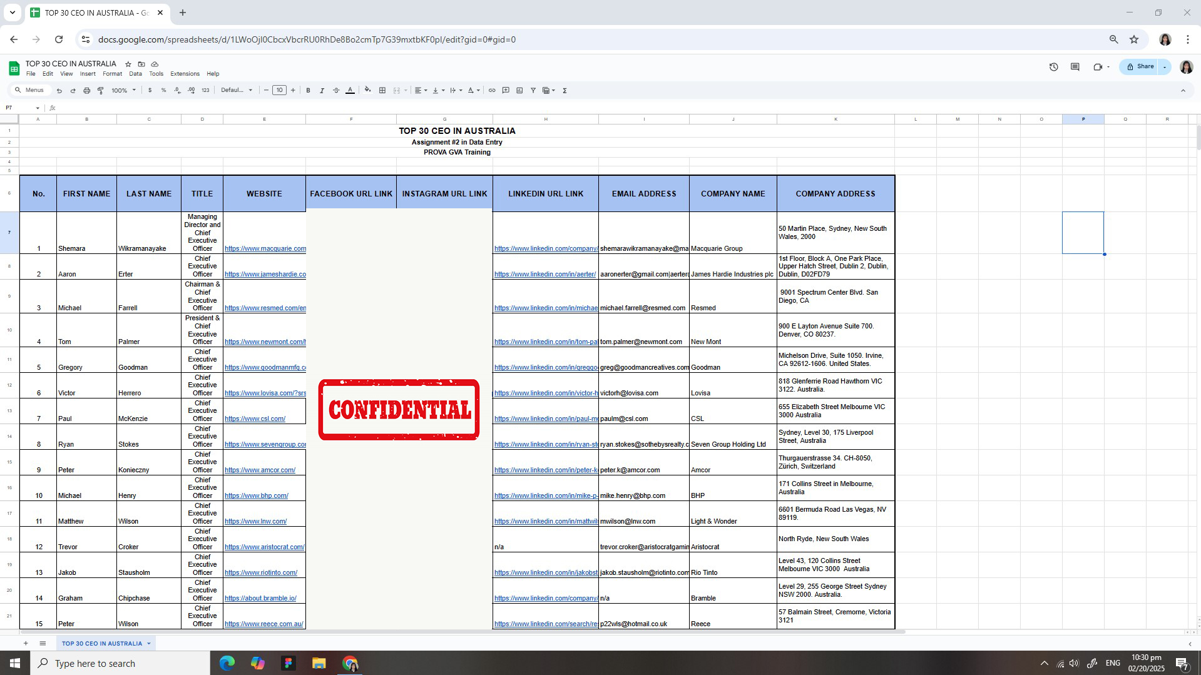Open Aaron Erter's LinkedIn link
This screenshot has height=675, width=1201.
click(x=545, y=275)
